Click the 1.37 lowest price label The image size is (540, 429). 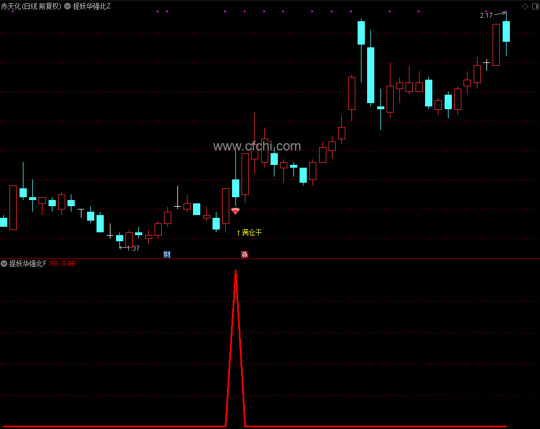pyautogui.click(x=133, y=248)
